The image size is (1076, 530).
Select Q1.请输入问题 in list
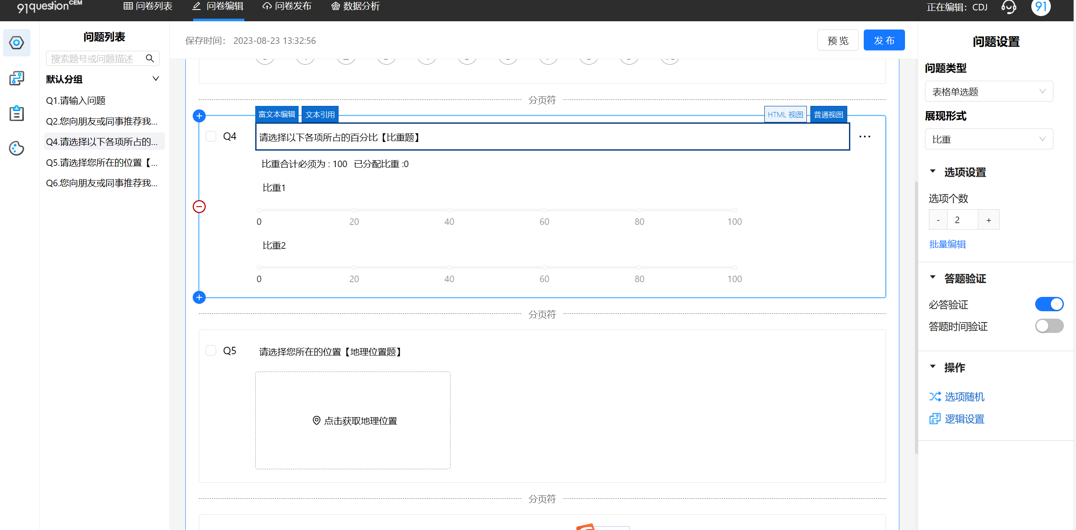[x=104, y=100]
